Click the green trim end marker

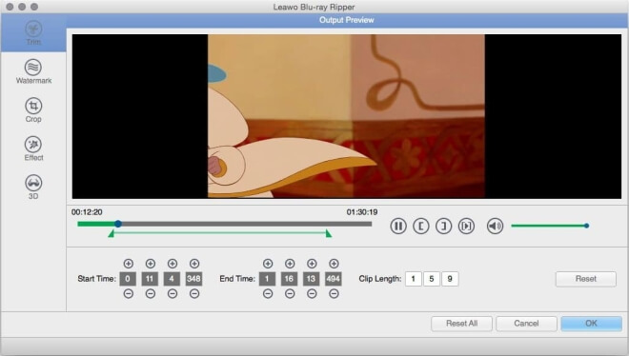329,233
